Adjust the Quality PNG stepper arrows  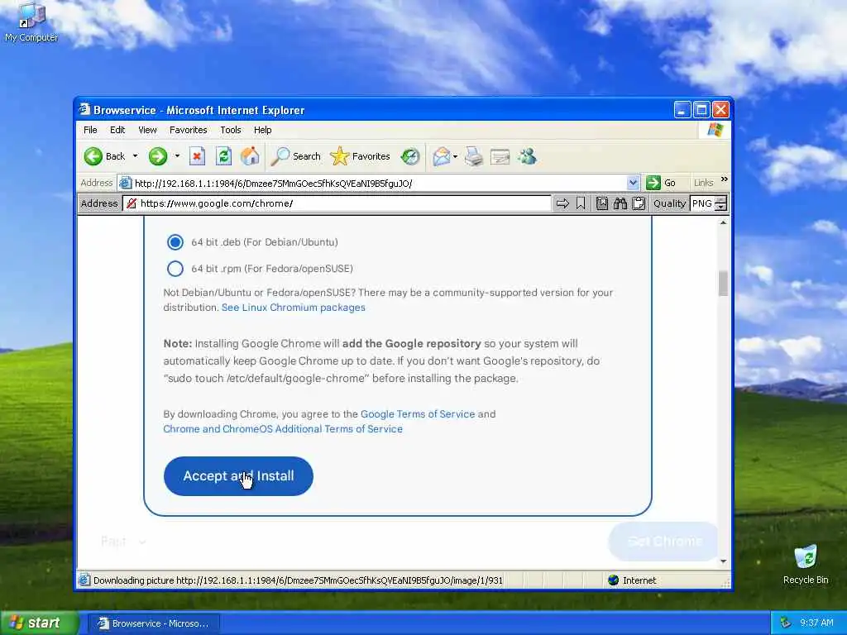pos(721,203)
